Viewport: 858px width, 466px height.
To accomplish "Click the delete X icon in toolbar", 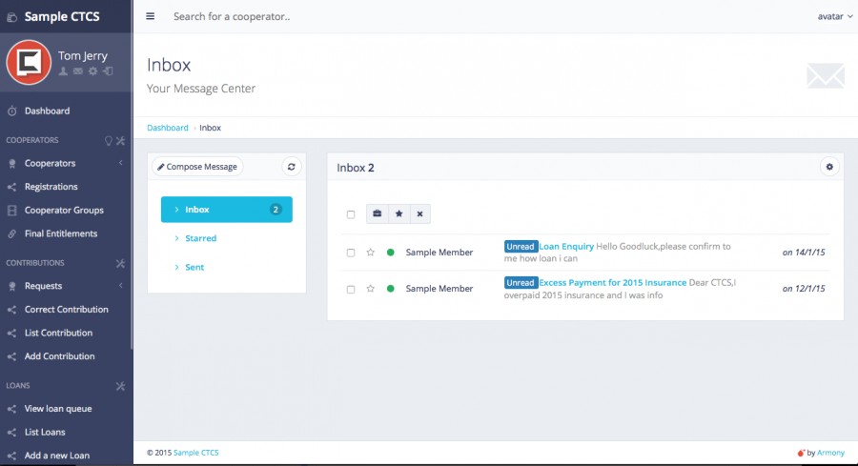I will point(419,214).
